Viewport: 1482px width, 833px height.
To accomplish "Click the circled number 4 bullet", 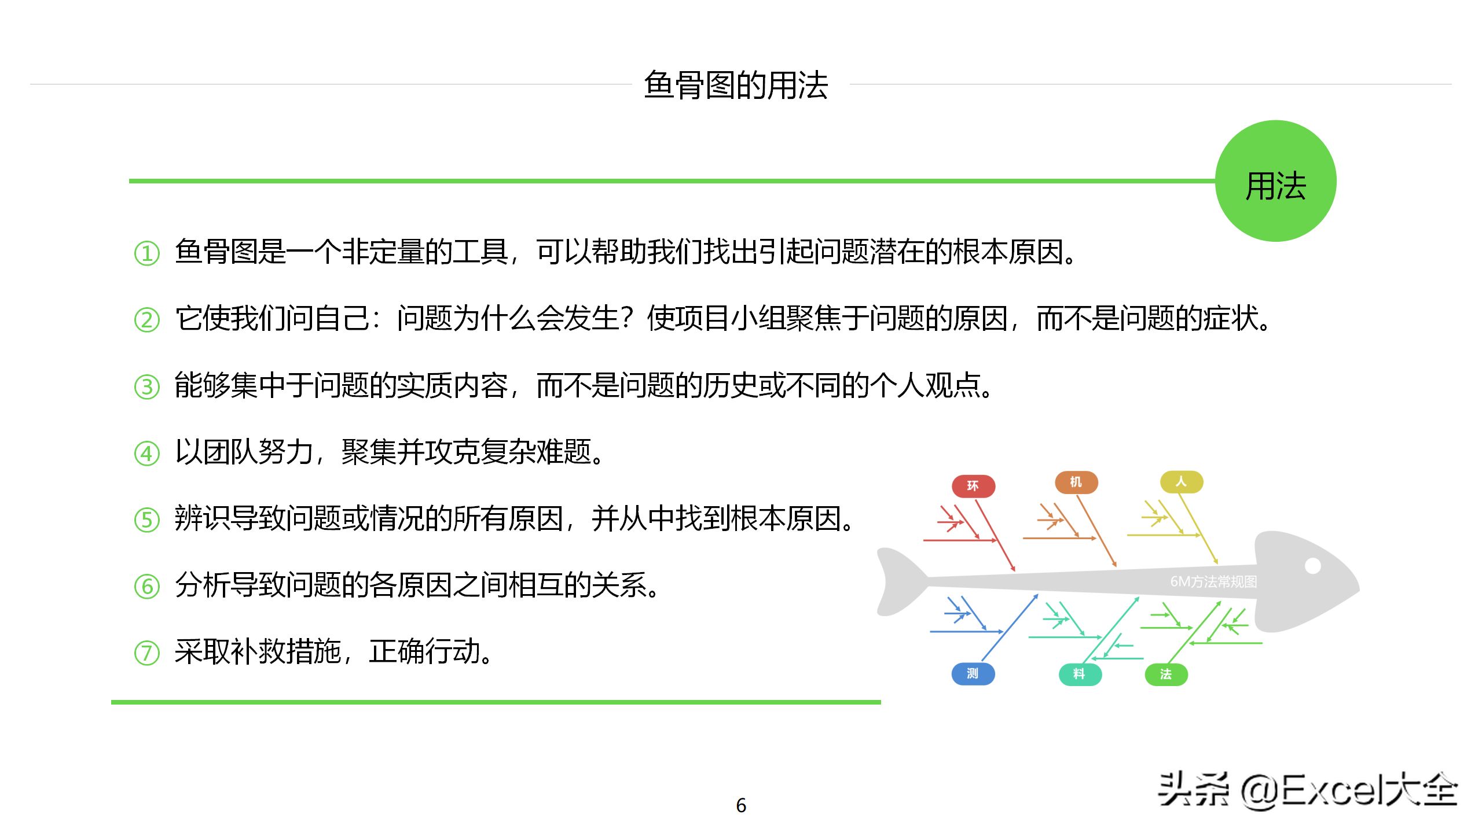I will [x=146, y=454].
